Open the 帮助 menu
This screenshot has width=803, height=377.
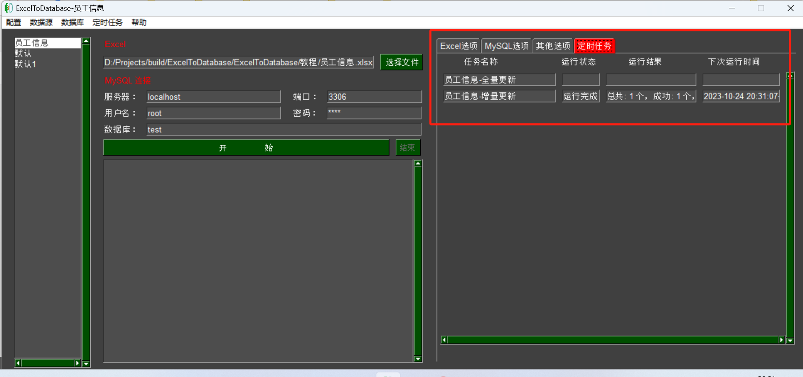point(139,22)
